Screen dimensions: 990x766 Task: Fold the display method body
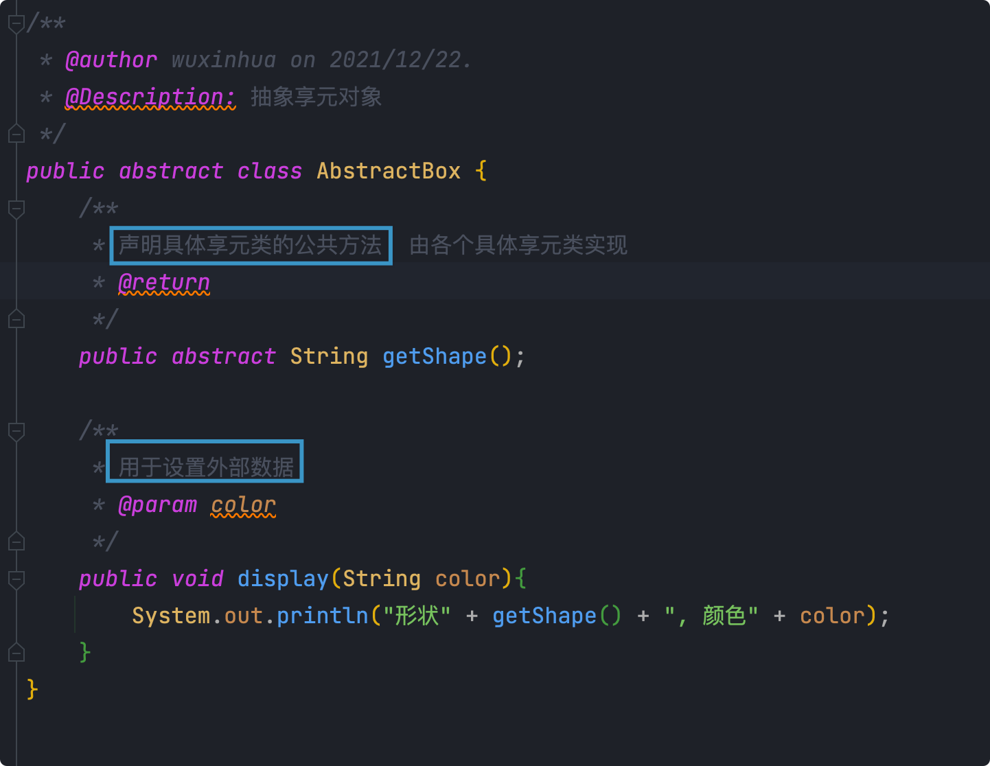pos(16,579)
